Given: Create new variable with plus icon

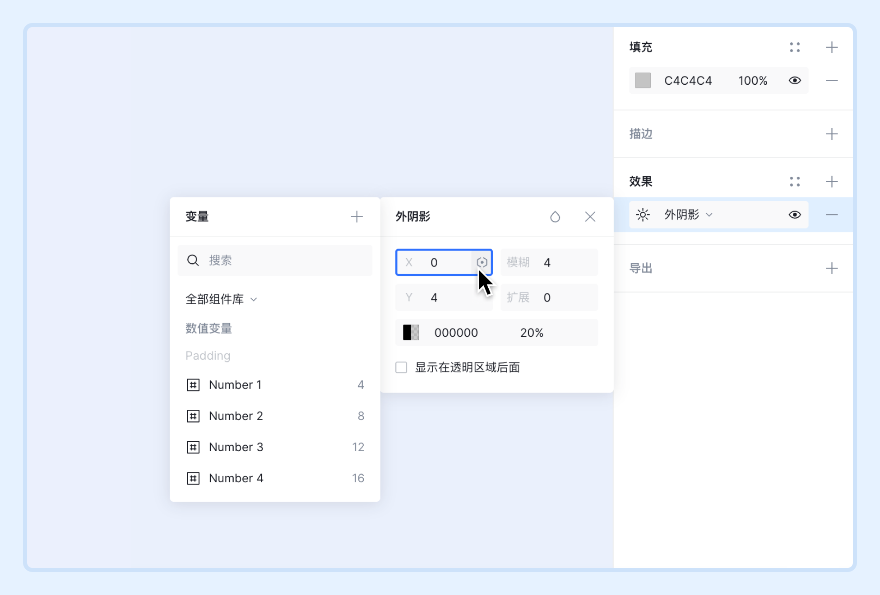Looking at the screenshot, I should tap(357, 217).
